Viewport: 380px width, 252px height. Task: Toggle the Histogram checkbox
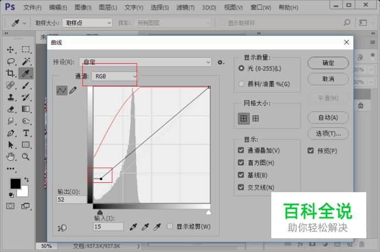coord(241,163)
